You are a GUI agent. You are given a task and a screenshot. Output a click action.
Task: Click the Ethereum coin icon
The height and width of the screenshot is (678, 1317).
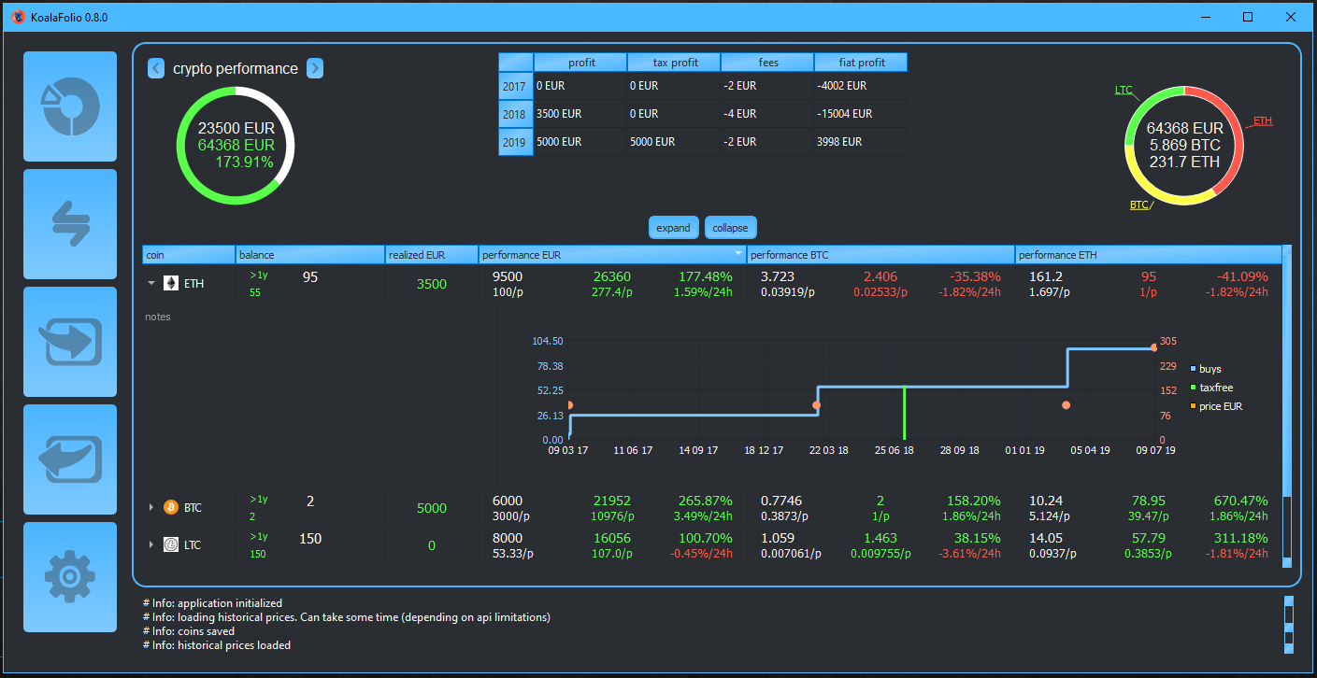coord(171,283)
